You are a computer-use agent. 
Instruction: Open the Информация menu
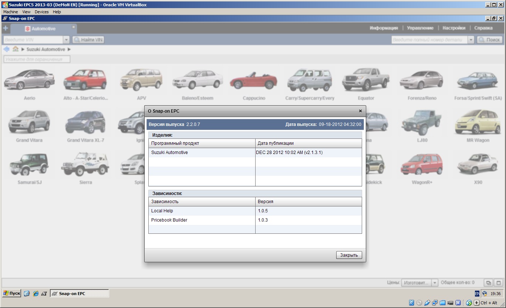coord(384,28)
